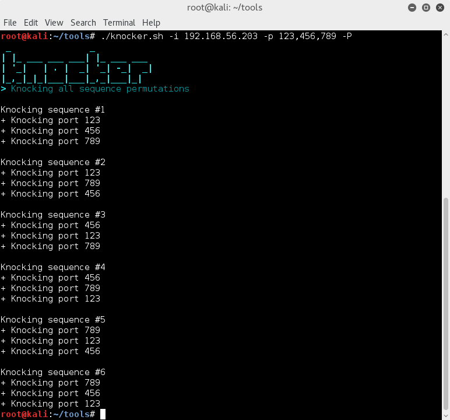
Task: Click the ./knocker.sh command text
Action: coord(132,36)
